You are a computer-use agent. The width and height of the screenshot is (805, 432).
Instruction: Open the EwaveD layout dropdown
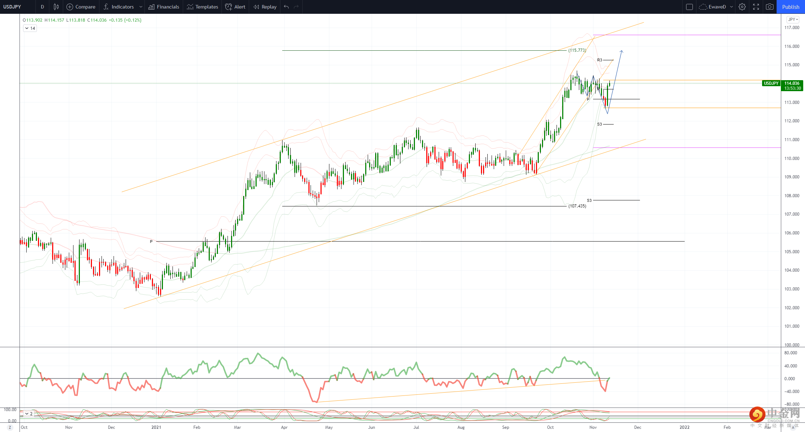[x=732, y=7]
